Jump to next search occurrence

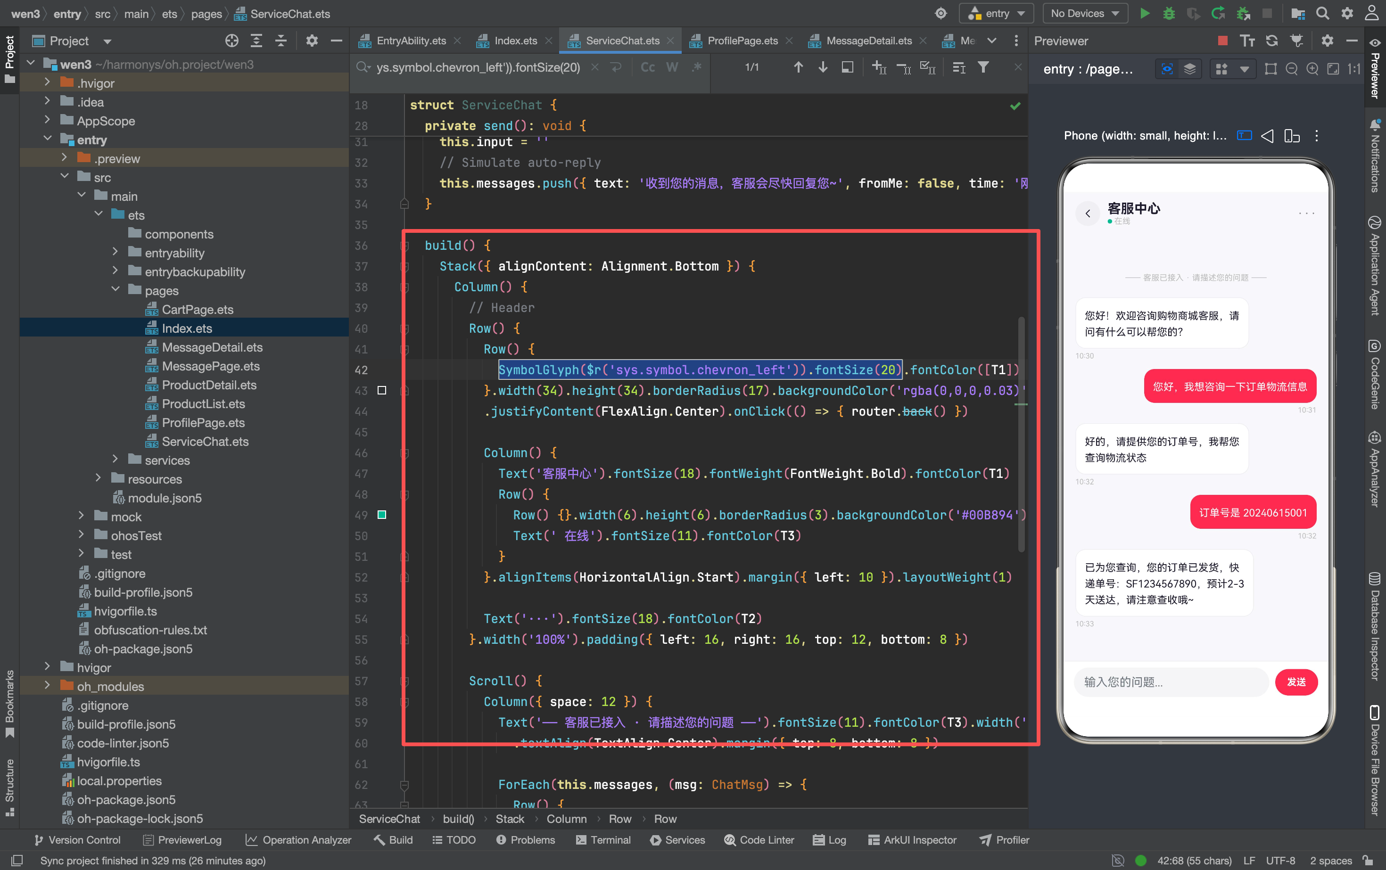coord(823,67)
